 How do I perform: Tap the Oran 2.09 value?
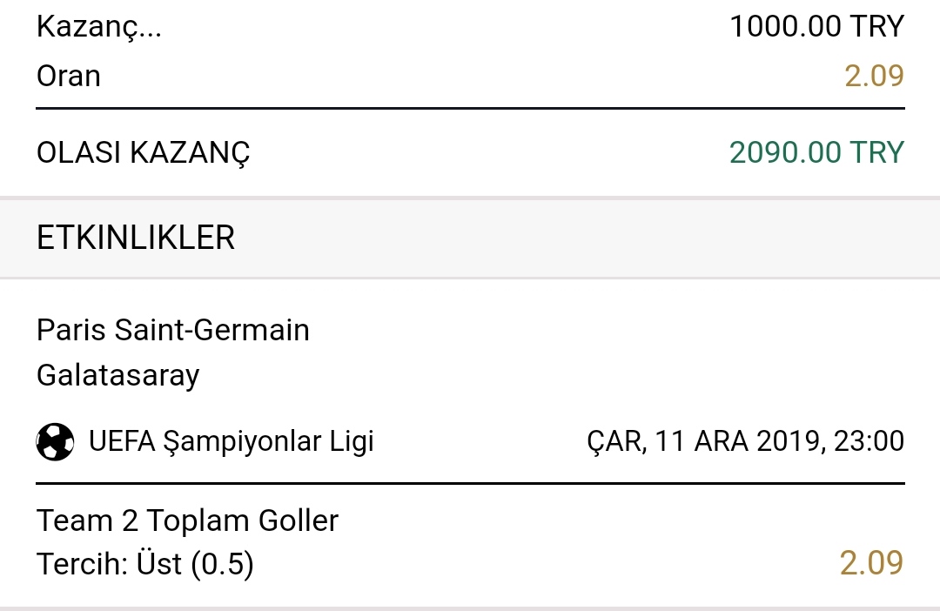[874, 76]
